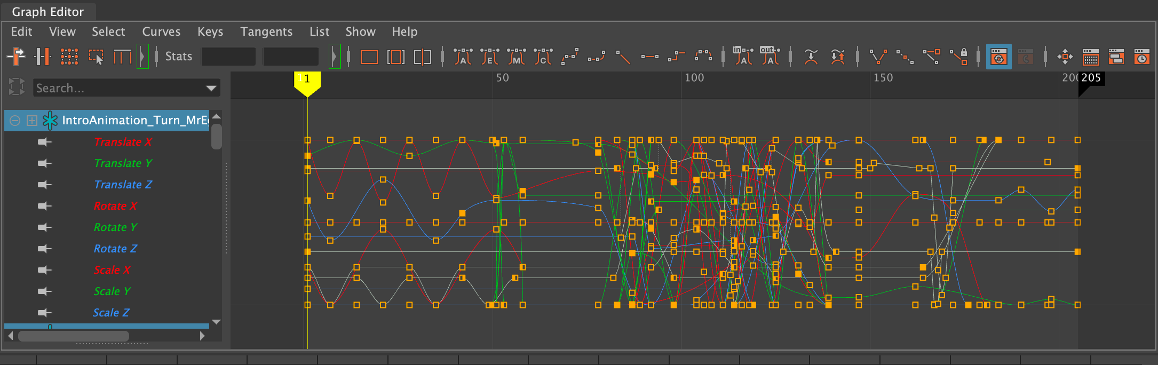Viewport: 1158px width, 365px height.
Task: Apply Linear tangents to selected keys
Action: click(x=623, y=57)
